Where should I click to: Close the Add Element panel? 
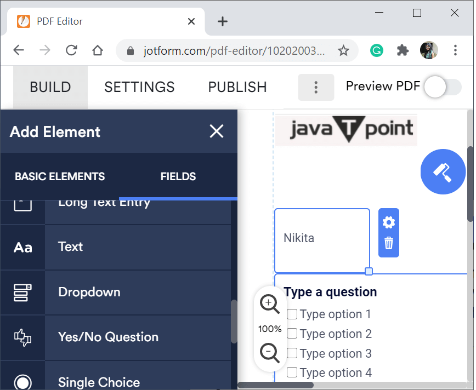[x=217, y=131]
